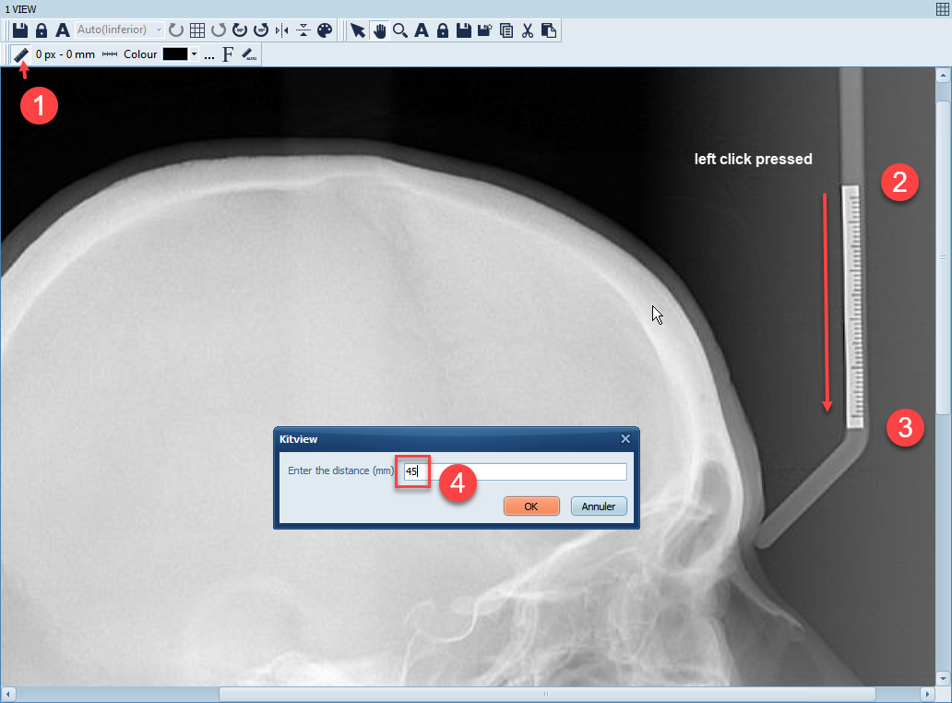Select the ruler calibration tool

pos(20,54)
